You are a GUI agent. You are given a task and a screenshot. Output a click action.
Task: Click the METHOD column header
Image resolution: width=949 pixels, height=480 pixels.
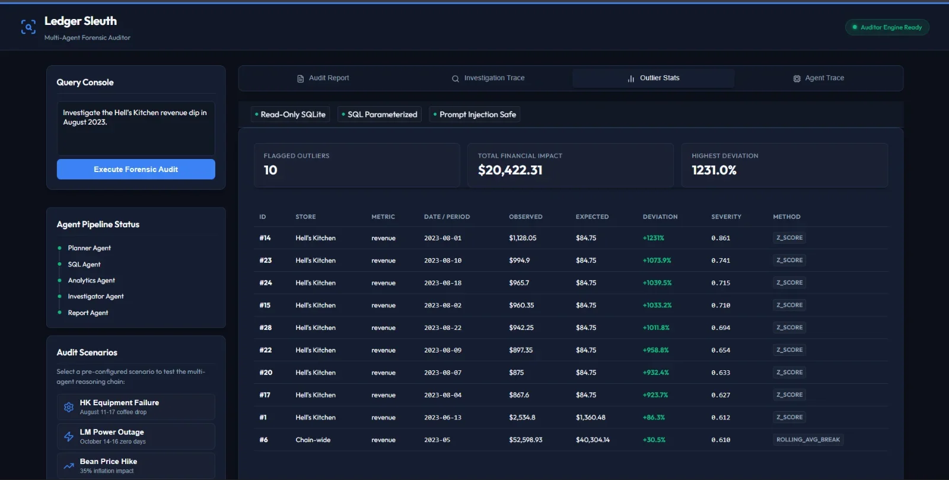click(x=786, y=217)
